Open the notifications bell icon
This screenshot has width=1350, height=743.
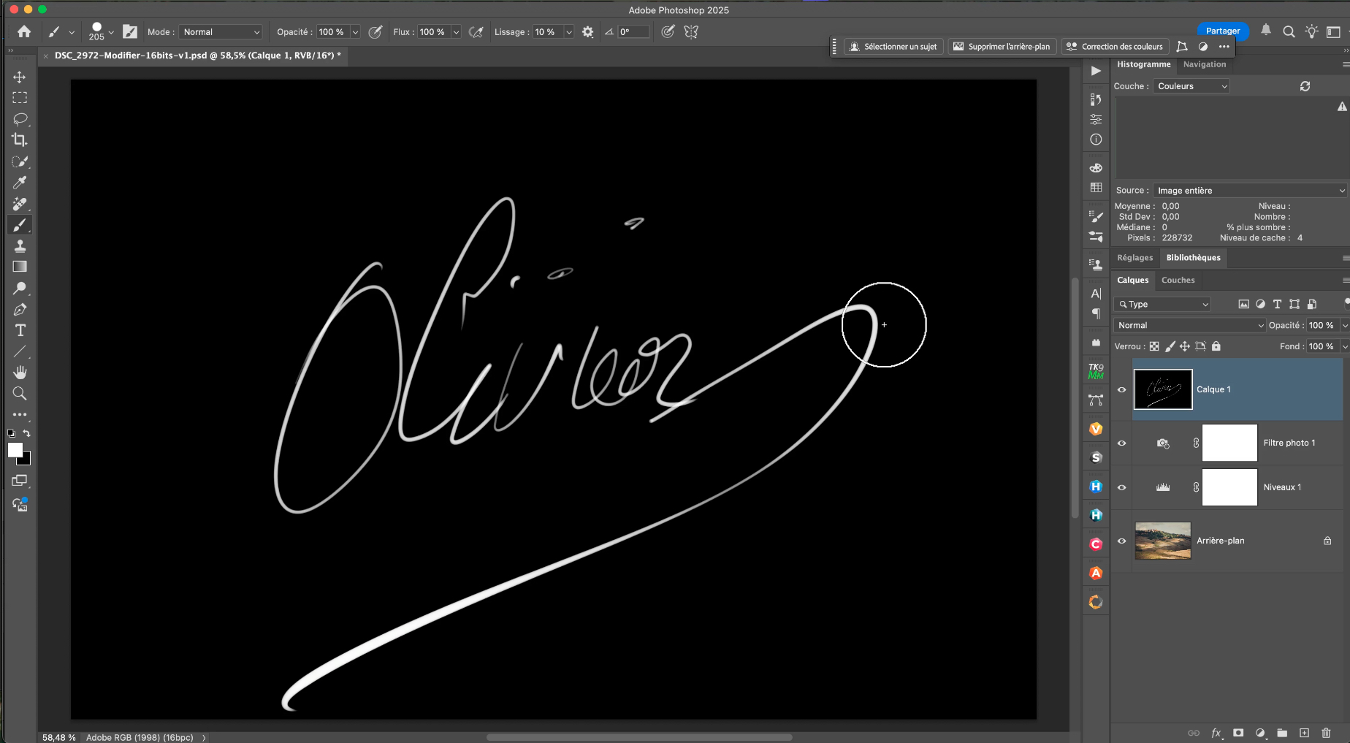click(x=1266, y=30)
